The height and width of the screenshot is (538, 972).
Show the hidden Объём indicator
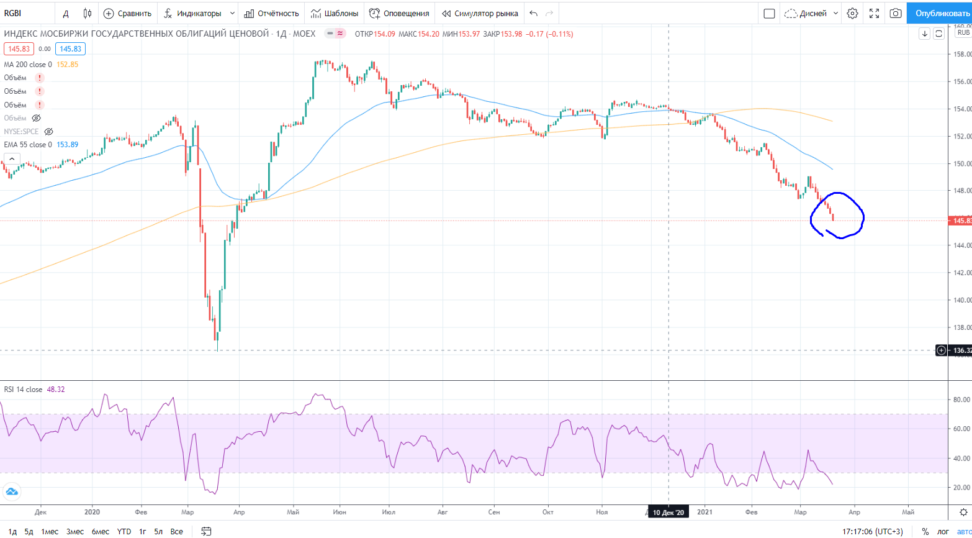[x=37, y=118]
